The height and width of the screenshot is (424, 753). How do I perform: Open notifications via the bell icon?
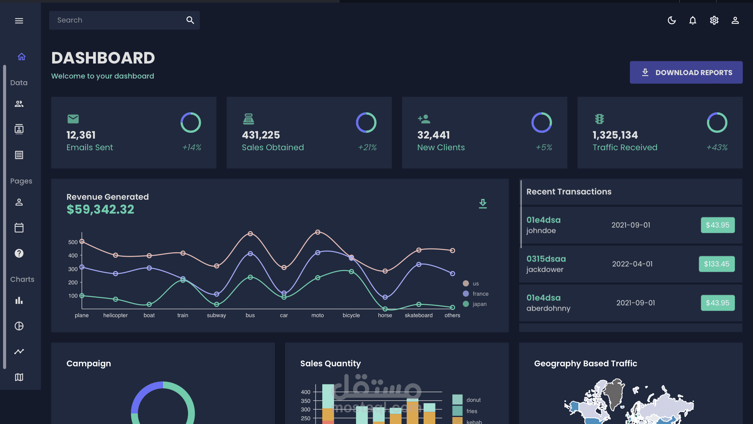693,20
